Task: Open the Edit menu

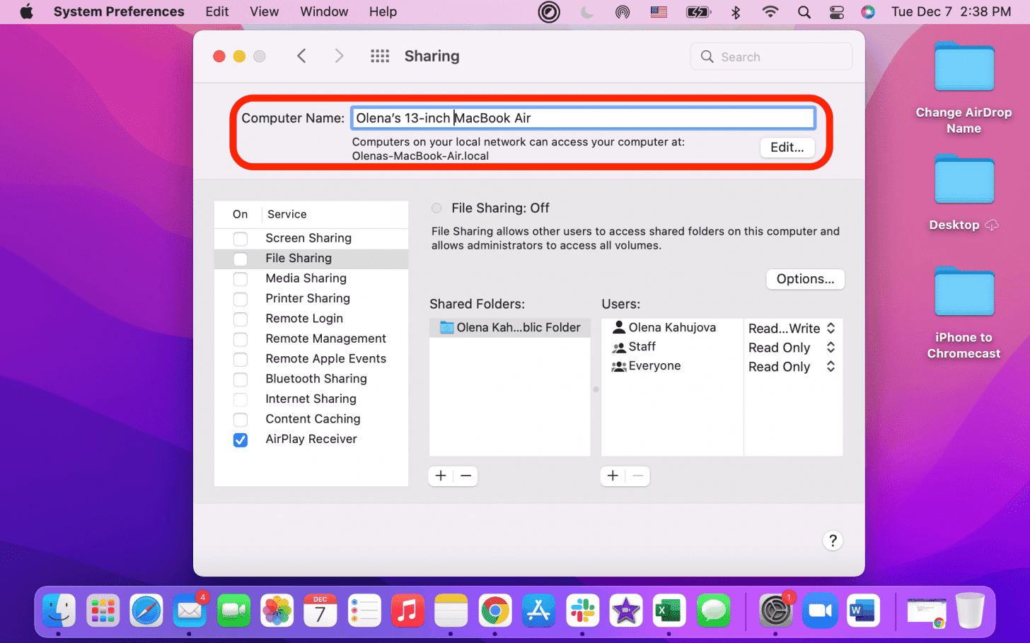Action: coord(216,11)
